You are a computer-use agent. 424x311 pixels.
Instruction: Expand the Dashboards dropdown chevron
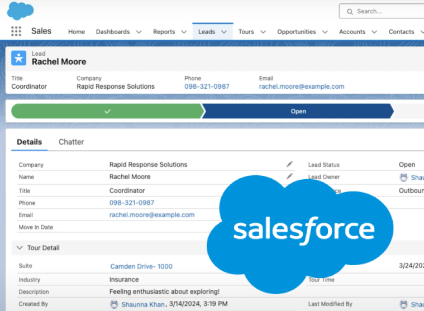[139, 32]
